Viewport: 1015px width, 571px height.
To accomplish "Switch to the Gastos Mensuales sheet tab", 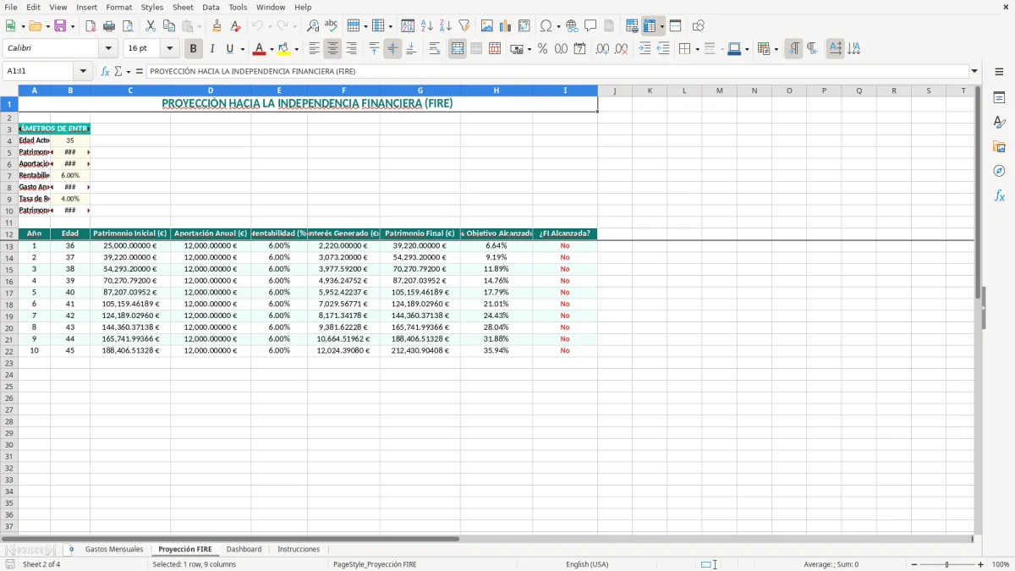I will click(114, 550).
